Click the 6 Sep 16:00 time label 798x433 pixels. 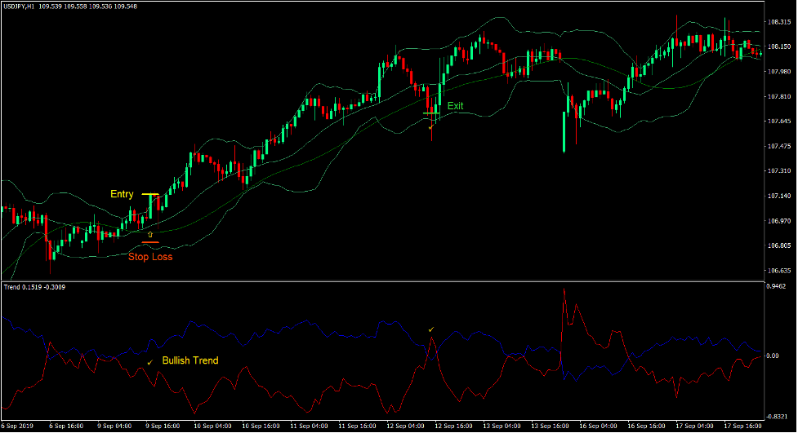tap(66, 426)
